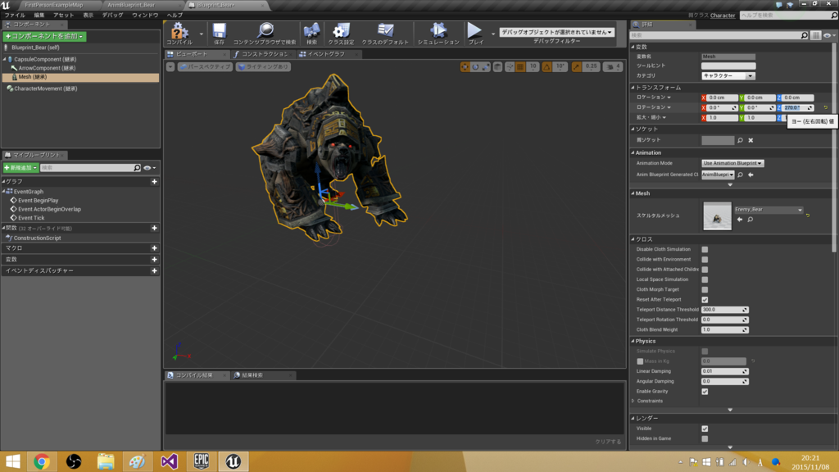Screen dimensions: 839x472
Task: Open the Window (ウィンドウ) menu
Action: pyautogui.click(x=145, y=15)
